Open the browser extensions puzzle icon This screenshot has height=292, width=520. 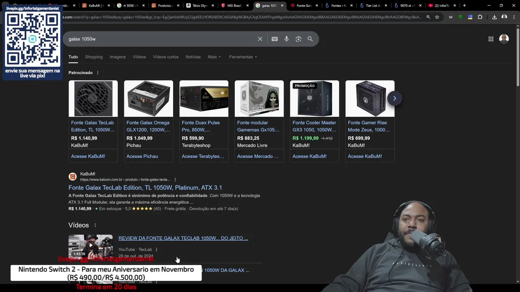[x=480, y=17]
